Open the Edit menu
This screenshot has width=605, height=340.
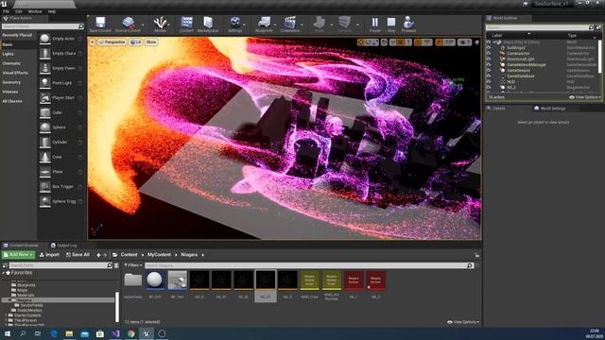coord(19,11)
